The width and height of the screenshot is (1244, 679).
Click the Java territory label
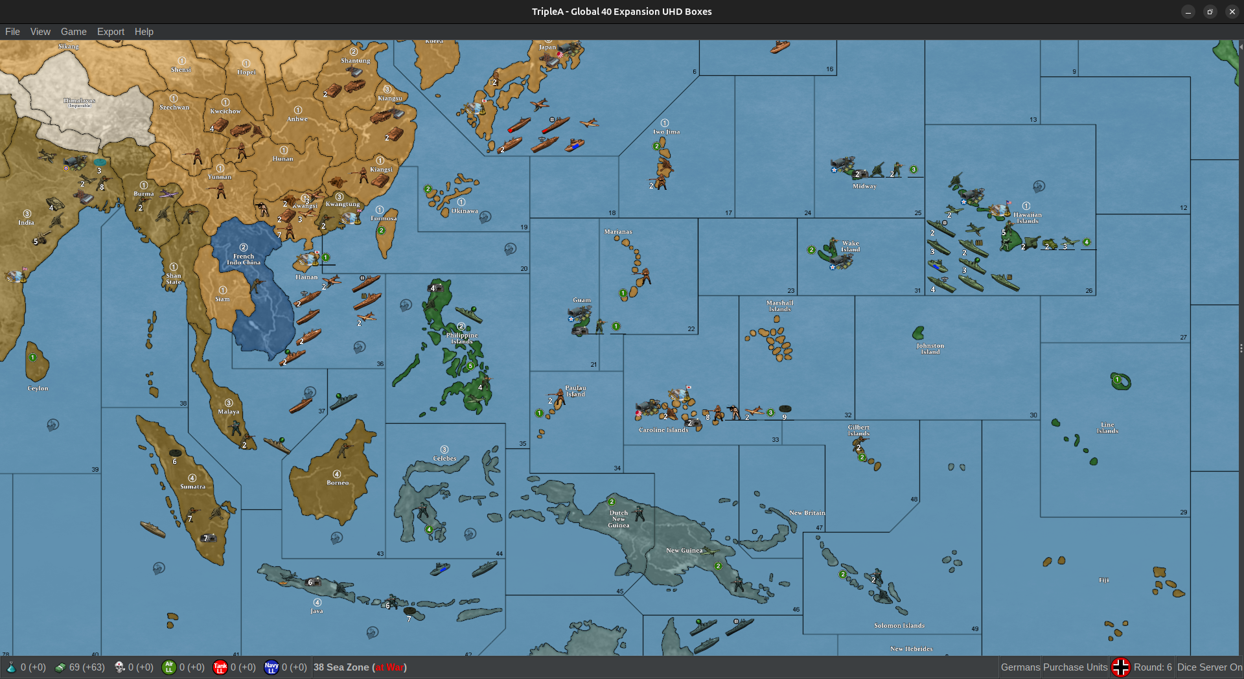click(317, 611)
